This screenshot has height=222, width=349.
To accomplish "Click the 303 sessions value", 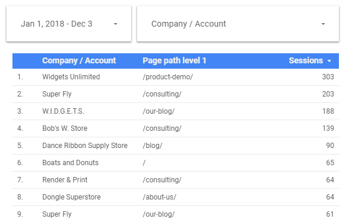I will pos(328,77).
